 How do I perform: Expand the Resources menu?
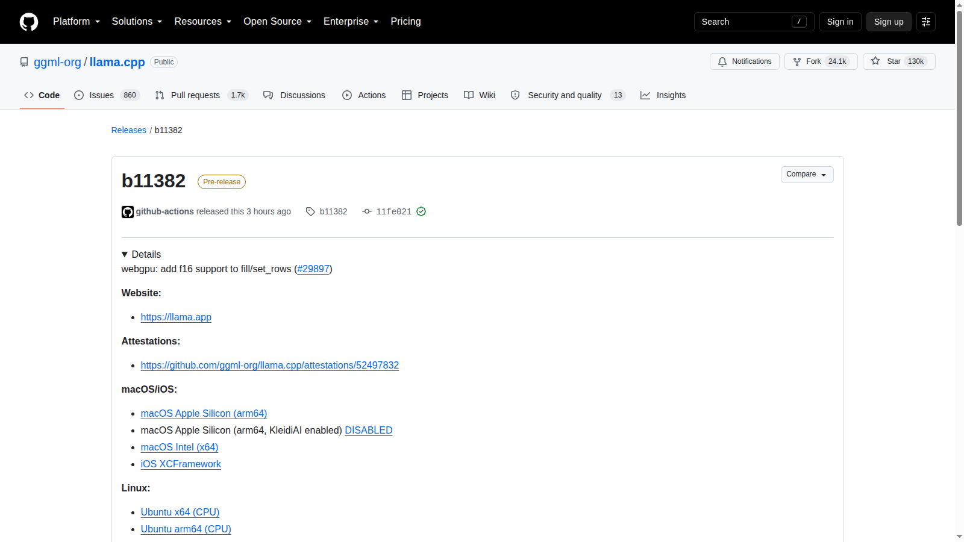click(x=203, y=22)
